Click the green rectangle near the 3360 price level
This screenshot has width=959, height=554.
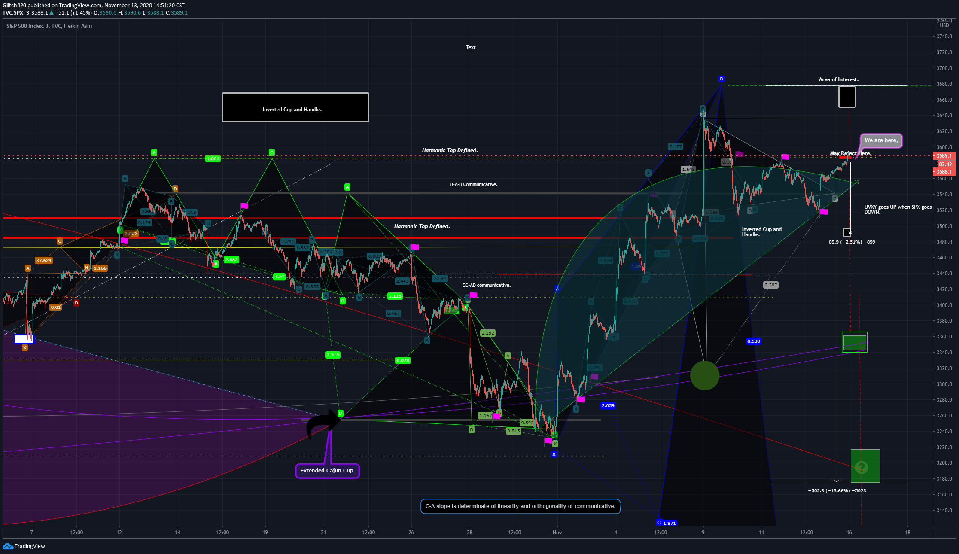(854, 342)
